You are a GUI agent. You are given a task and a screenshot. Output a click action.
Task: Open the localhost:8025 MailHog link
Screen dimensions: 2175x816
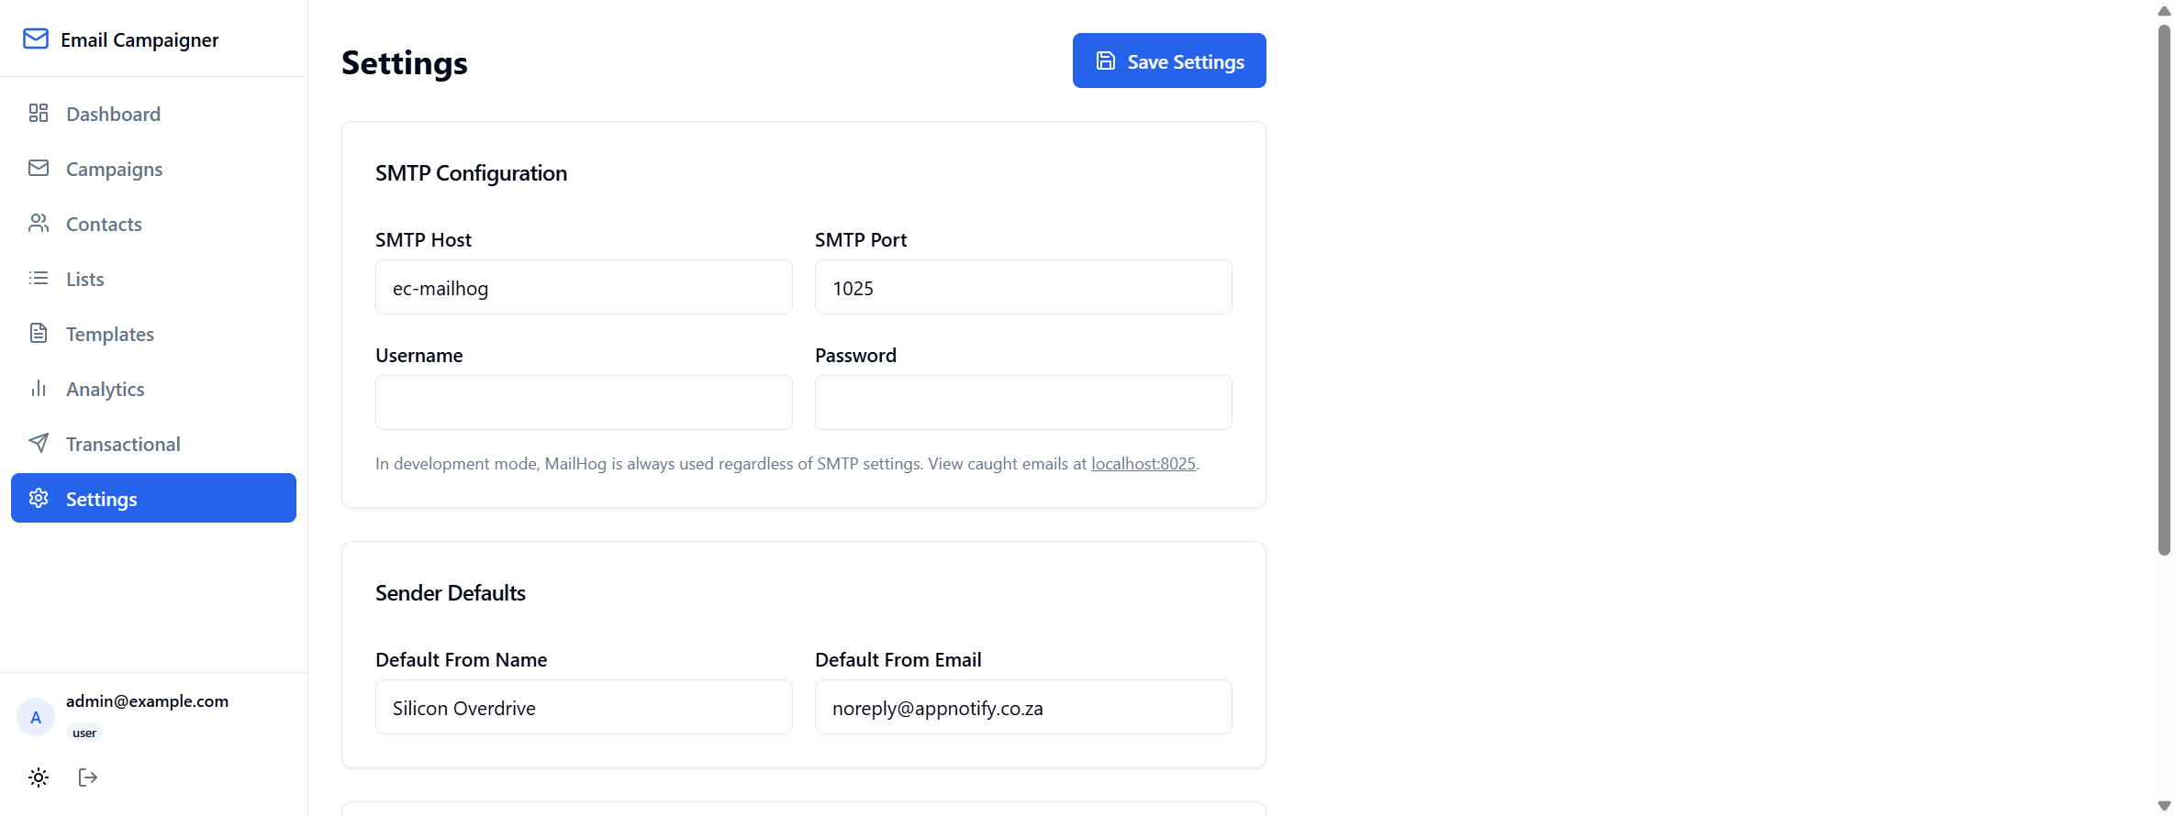click(1143, 464)
